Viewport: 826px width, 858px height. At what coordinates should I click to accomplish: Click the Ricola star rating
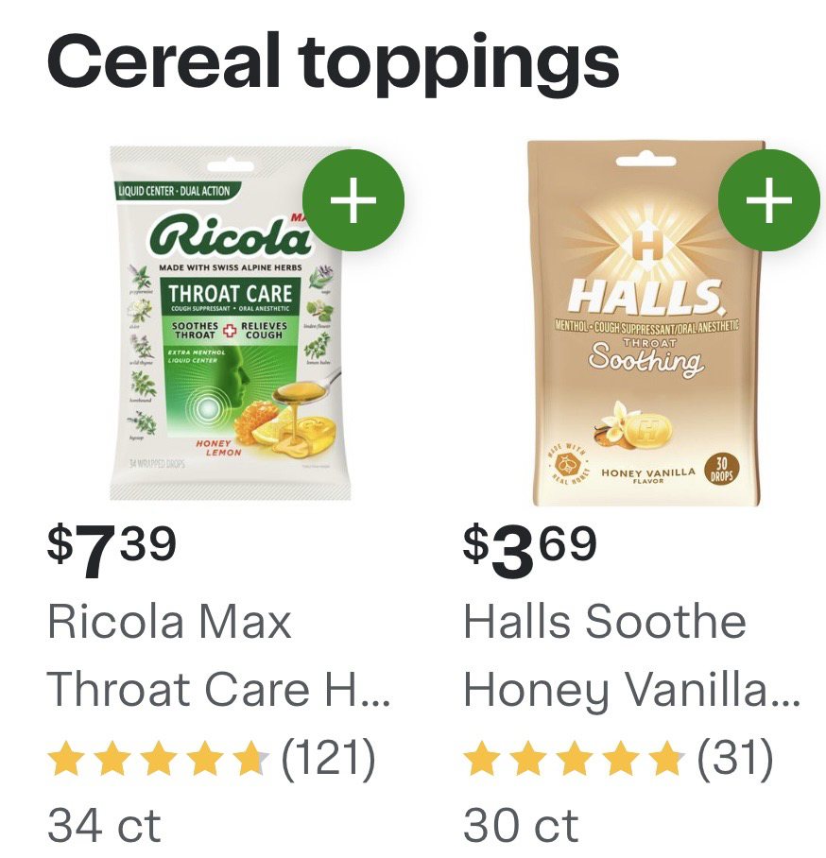pos(158,758)
